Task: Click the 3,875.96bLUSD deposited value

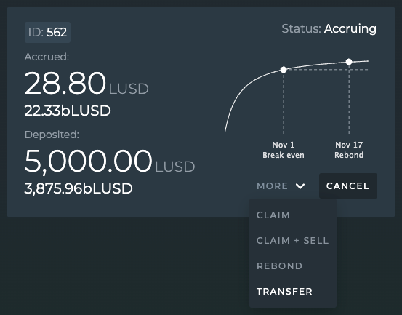Action: (79, 189)
